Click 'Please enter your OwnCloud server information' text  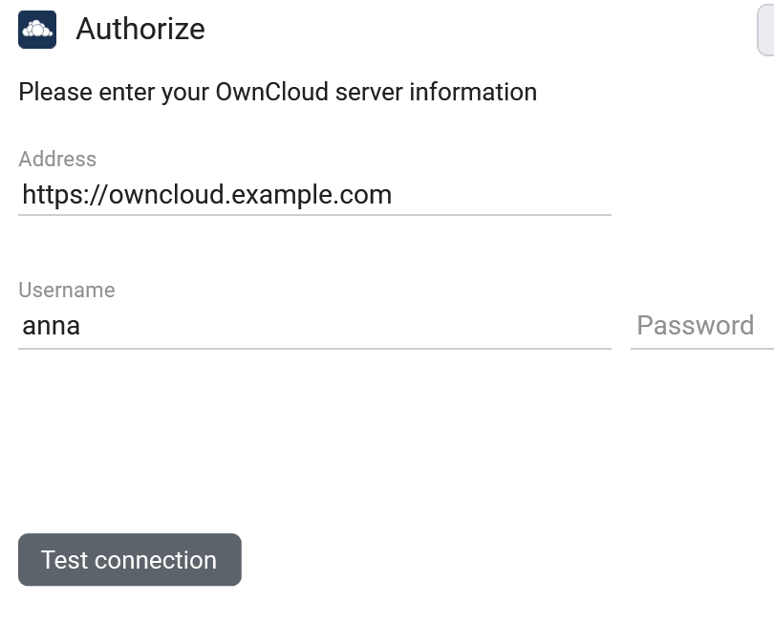coord(277,93)
